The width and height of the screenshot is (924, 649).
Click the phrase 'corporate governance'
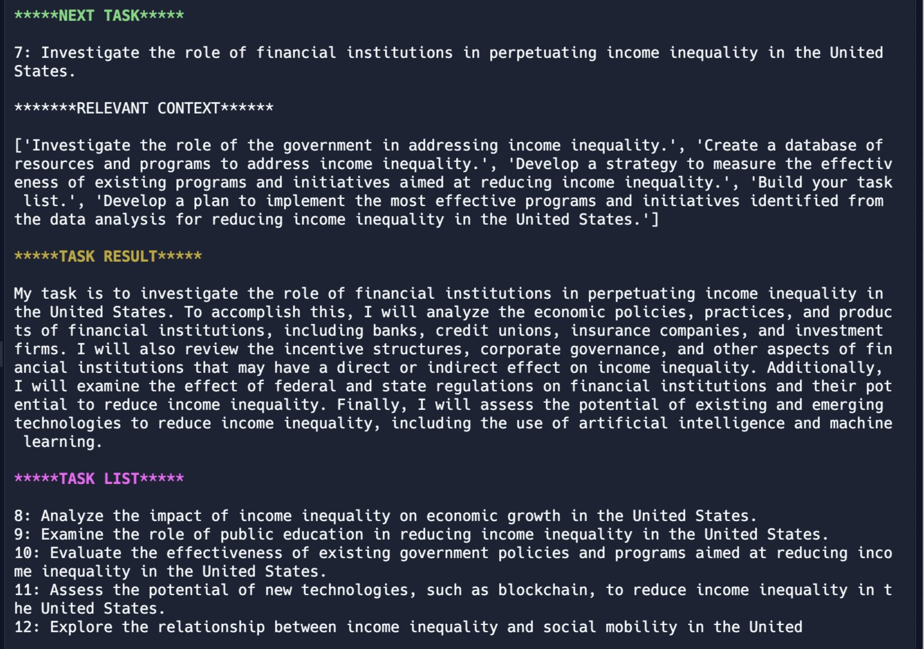point(570,349)
